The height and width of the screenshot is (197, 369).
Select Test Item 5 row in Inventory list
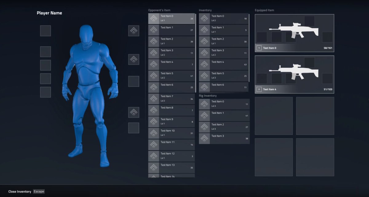[x=224, y=76]
